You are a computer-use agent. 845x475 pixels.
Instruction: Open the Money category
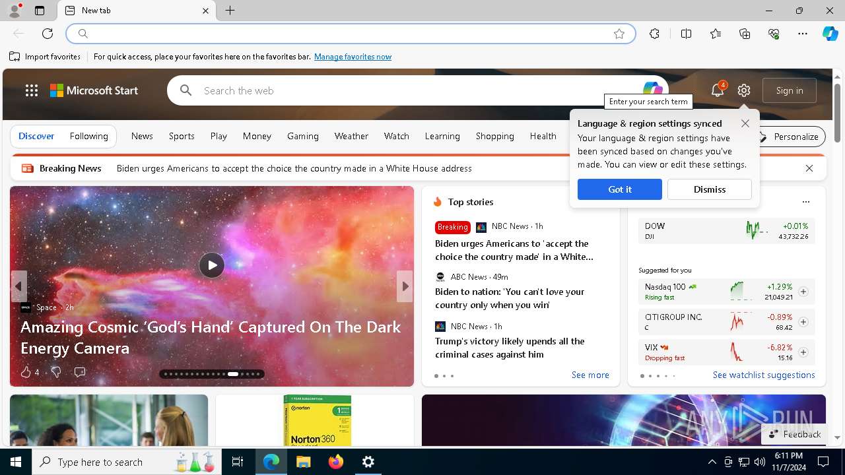257,136
